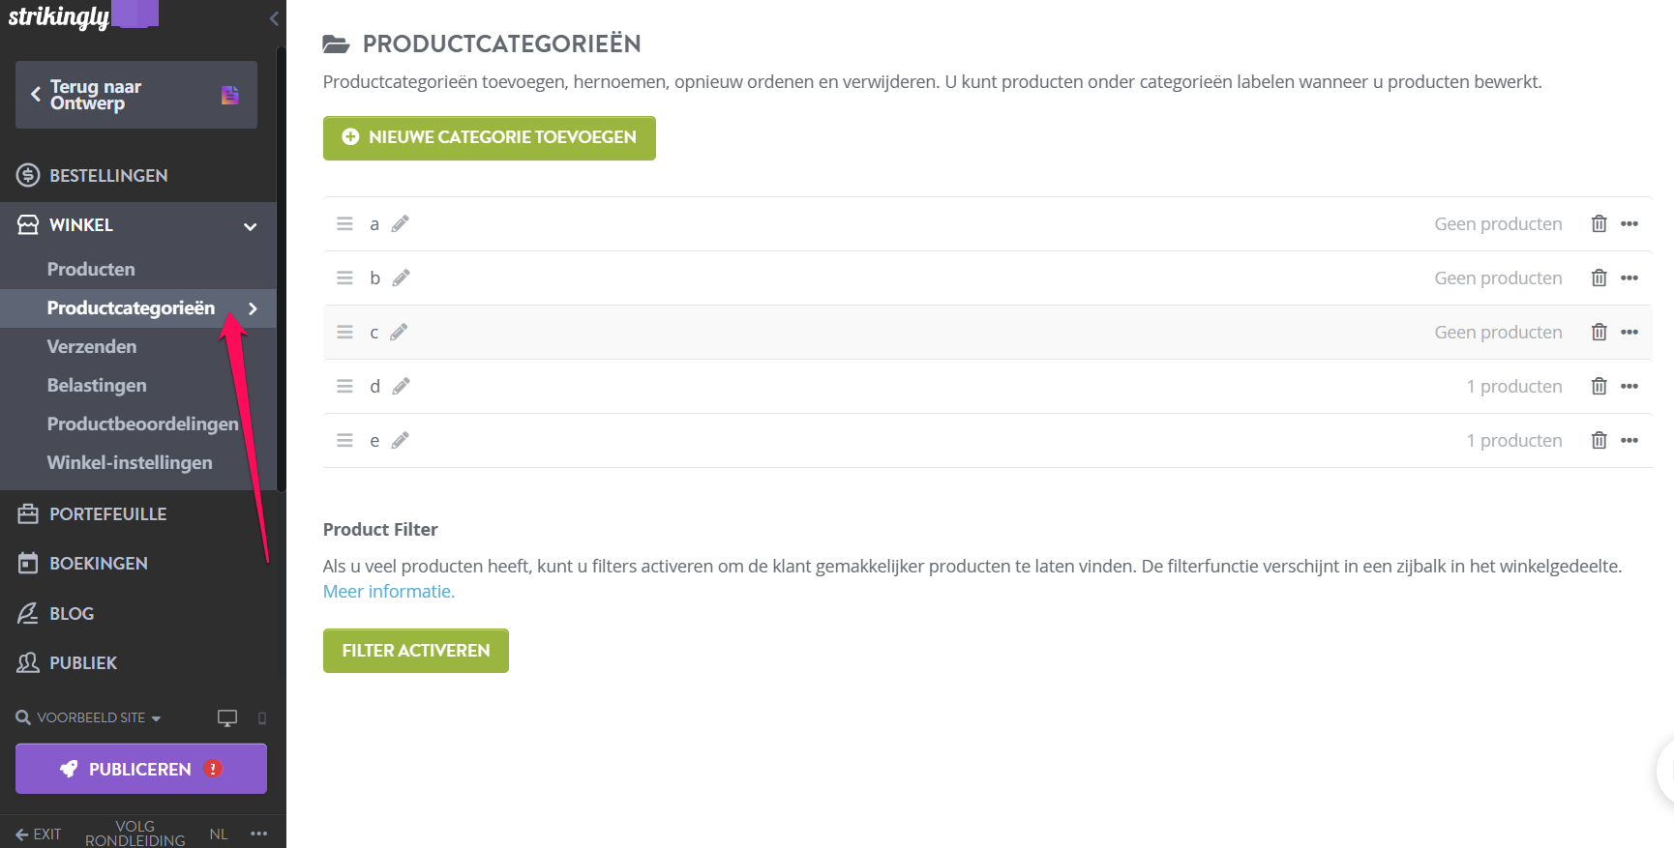Switch to mobile preview icon

point(262,718)
